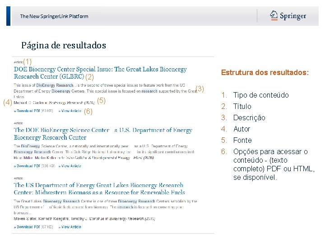
Task: Click the 'Título' list item
Action: (242, 107)
